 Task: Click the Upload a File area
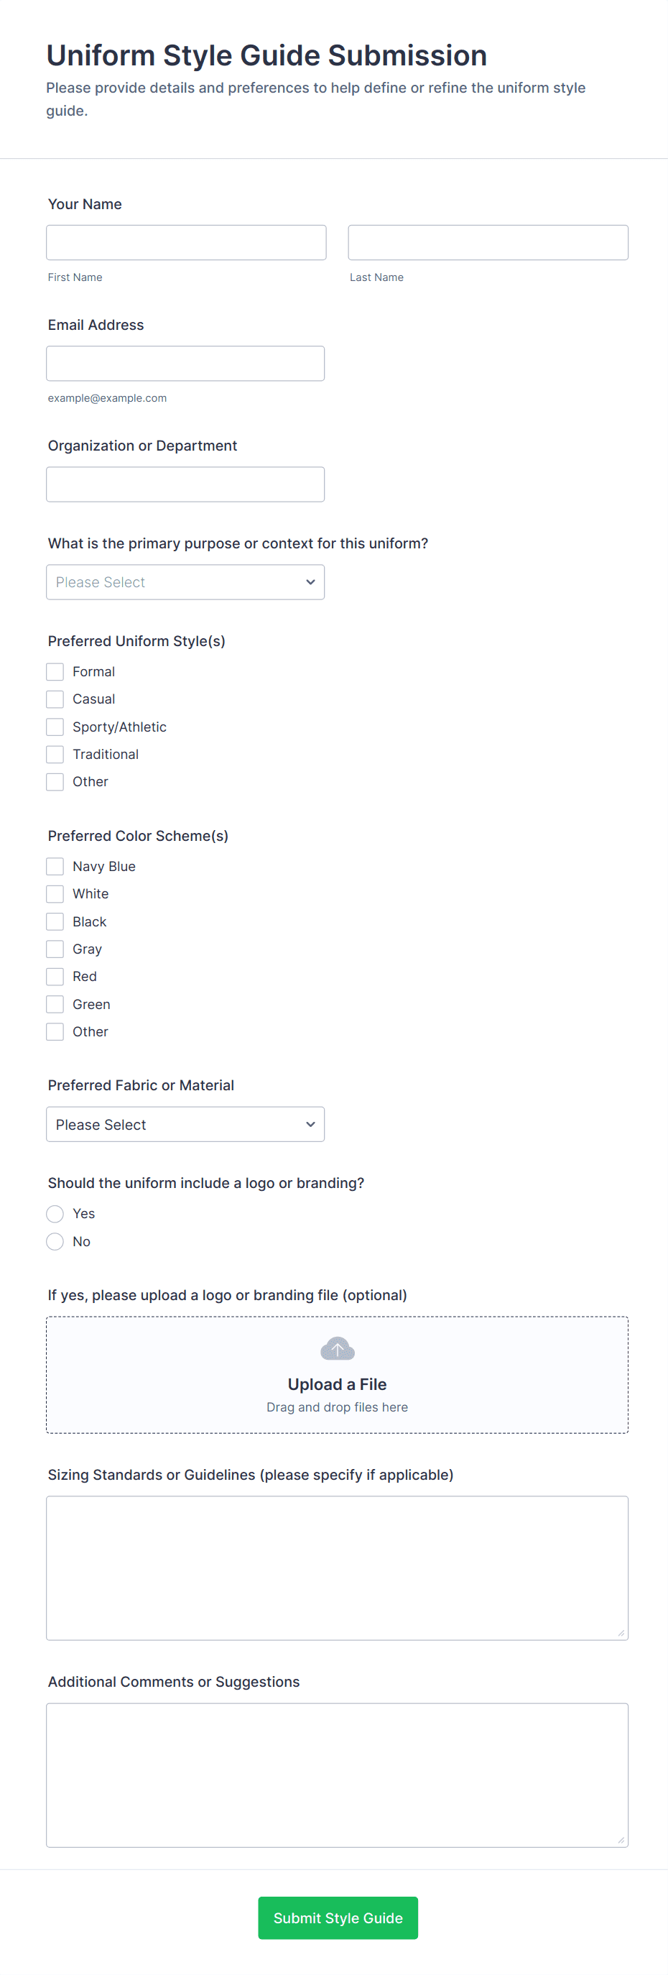[337, 1384]
